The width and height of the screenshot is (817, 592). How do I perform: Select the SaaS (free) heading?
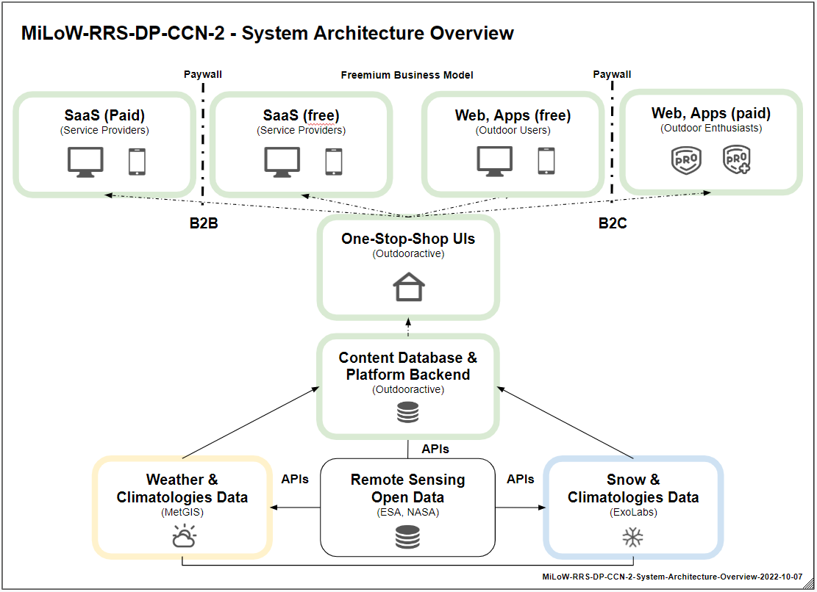[x=302, y=115]
